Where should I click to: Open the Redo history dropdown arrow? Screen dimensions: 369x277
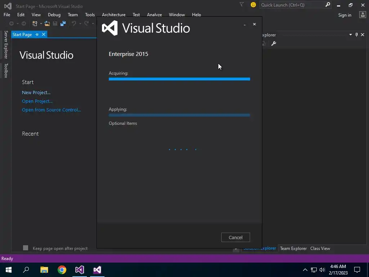click(x=93, y=23)
